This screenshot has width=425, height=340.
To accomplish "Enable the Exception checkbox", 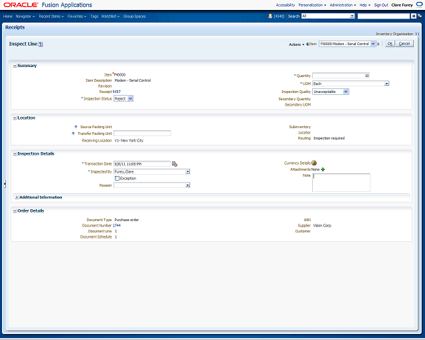I will click(x=117, y=178).
